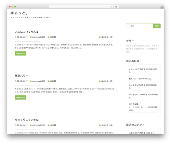
Task: Open recent post 今しかないこの時間を in sidebar
Action: tap(138, 95)
